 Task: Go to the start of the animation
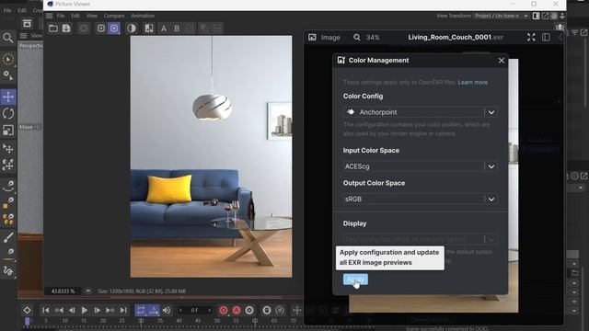[45, 310]
